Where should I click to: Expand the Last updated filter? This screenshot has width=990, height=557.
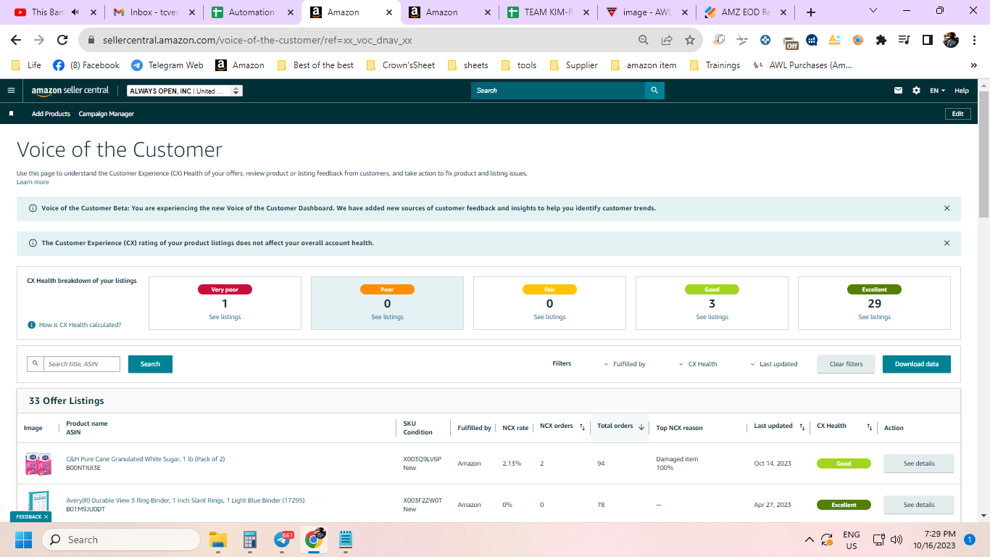click(773, 364)
